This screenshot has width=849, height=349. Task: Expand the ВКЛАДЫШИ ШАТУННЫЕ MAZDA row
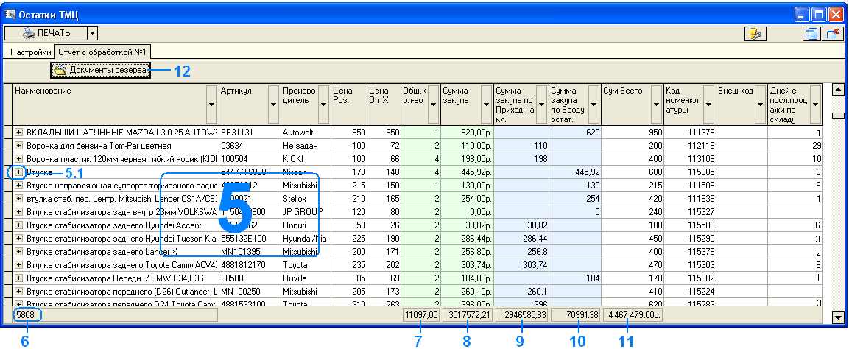click(19, 132)
